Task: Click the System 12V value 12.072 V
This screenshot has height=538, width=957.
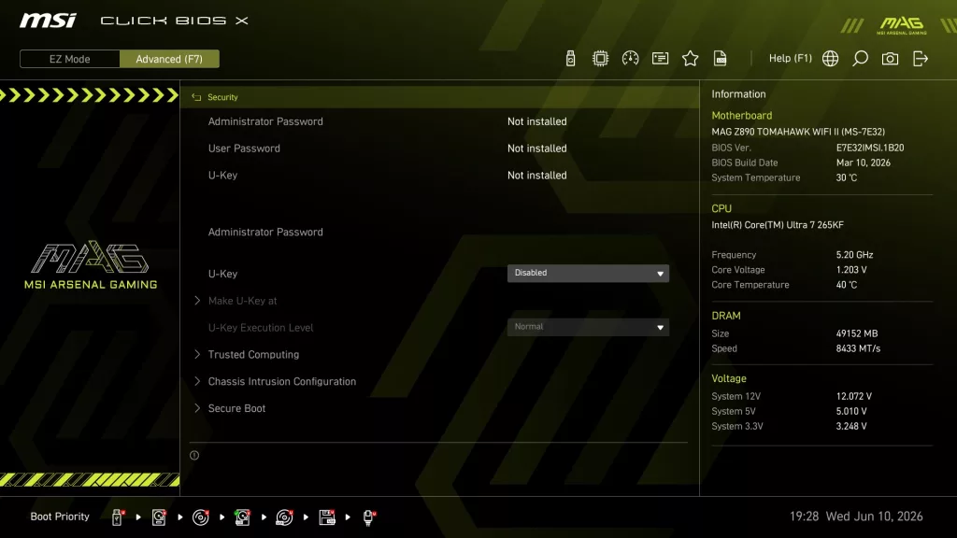Action: coord(854,396)
